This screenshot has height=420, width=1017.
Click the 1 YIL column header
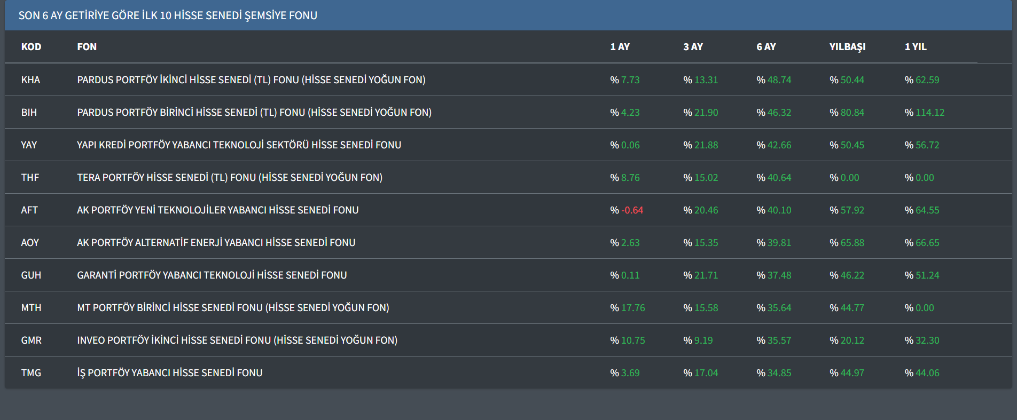point(916,47)
